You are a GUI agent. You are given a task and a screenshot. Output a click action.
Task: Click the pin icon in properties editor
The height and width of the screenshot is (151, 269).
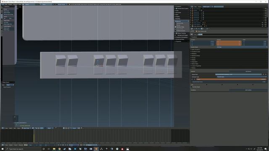191,31
